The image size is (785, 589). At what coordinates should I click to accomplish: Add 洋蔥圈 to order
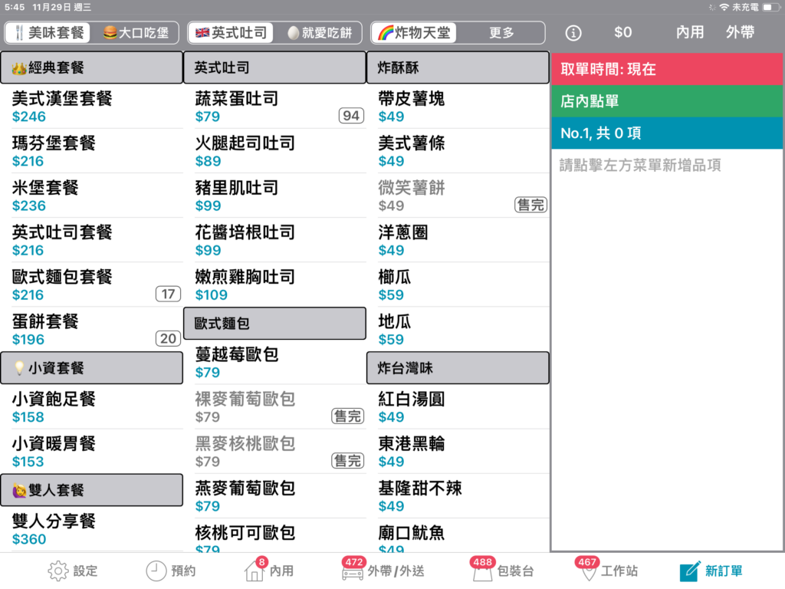[458, 240]
